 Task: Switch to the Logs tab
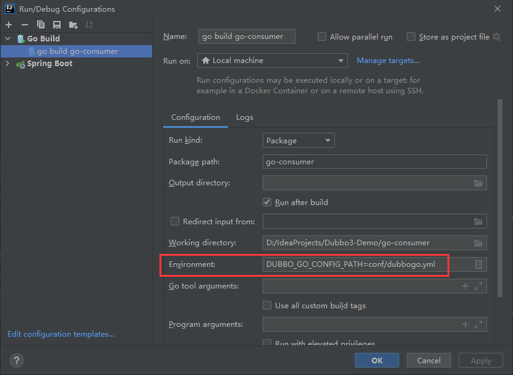click(x=245, y=117)
